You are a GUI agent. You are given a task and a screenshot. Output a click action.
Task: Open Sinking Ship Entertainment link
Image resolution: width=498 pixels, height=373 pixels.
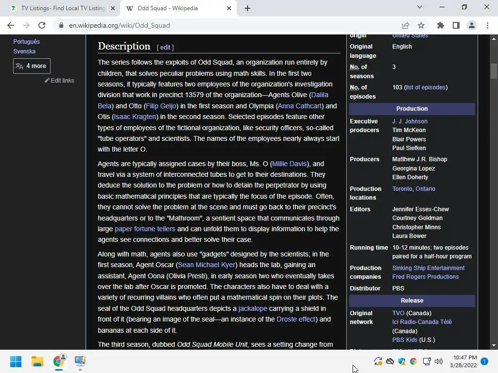click(x=428, y=268)
